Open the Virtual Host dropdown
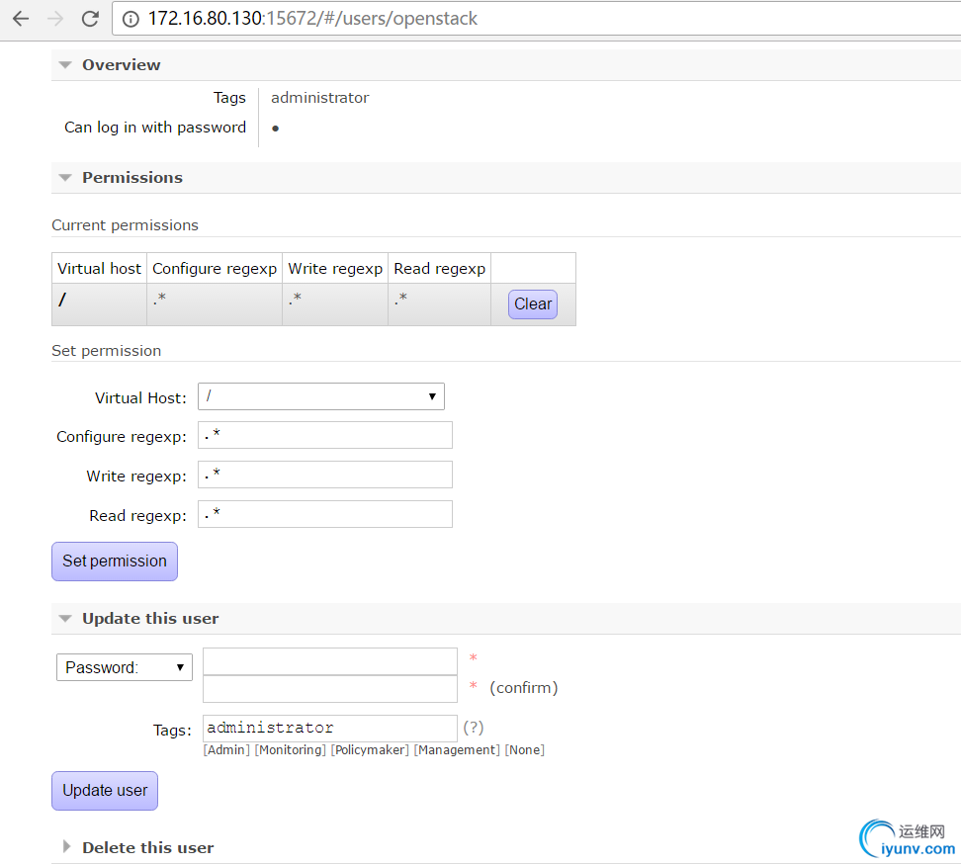The width and height of the screenshot is (961, 865). pyautogui.click(x=321, y=396)
